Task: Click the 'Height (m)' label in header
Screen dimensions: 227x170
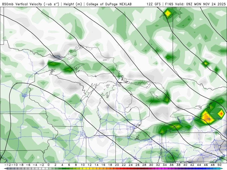Action: [x=73, y=4]
